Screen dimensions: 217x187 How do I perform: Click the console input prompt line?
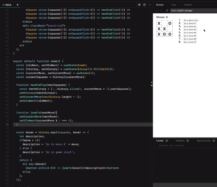coord(185,185)
